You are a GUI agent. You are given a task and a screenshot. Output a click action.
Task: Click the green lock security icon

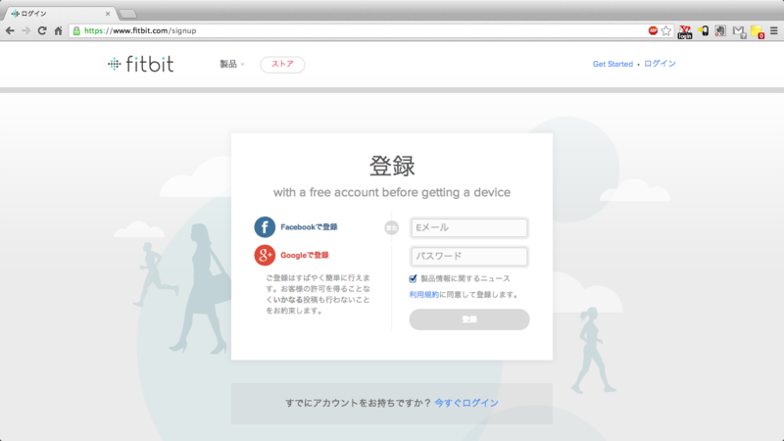(76, 31)
